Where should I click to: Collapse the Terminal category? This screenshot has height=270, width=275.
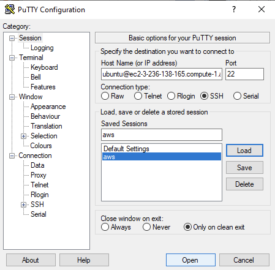(12, 58)
